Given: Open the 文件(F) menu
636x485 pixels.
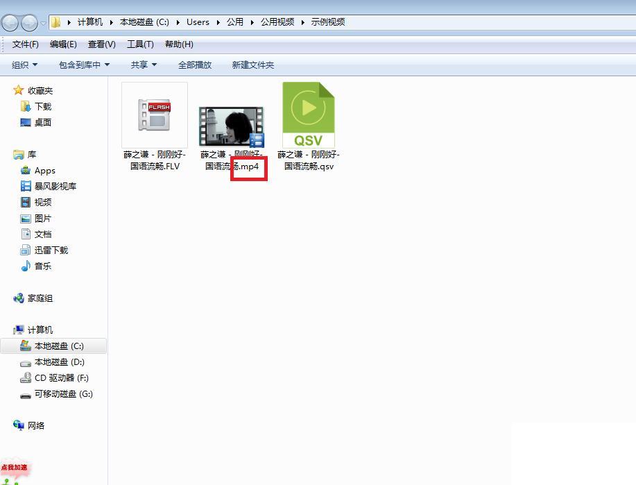Looking at the screenshot, I should 25,44.
